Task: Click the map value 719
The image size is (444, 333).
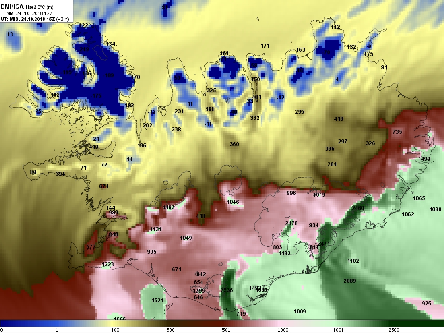Action: pyautogui.click(x=241, y=313)
